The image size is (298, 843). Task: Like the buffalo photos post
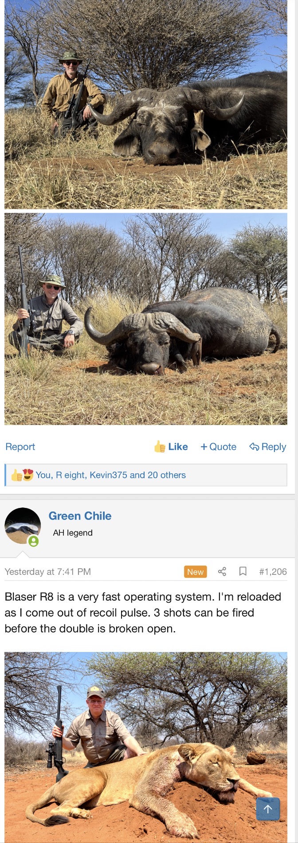(171, 447)
